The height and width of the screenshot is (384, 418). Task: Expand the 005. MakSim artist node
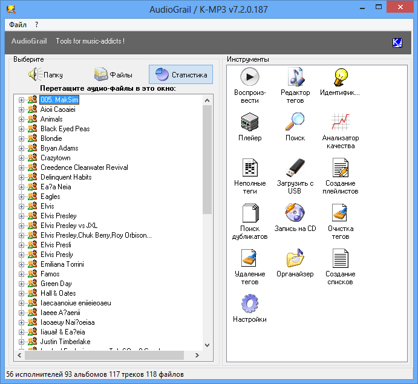point(21,100)
